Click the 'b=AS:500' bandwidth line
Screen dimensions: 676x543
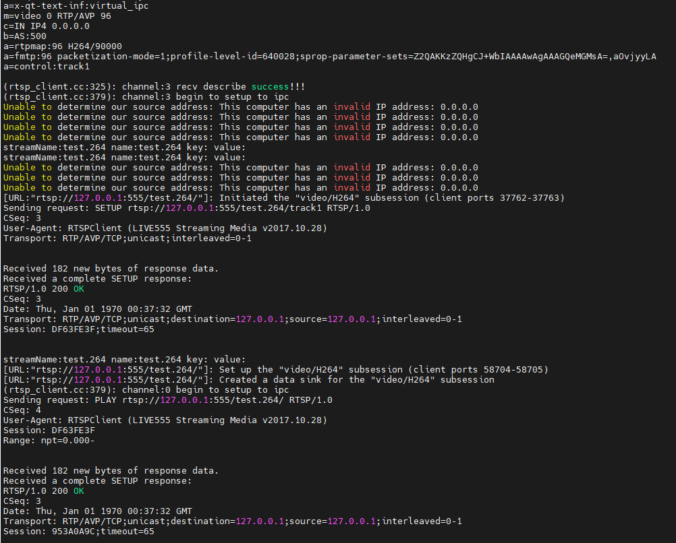(24, 36)
